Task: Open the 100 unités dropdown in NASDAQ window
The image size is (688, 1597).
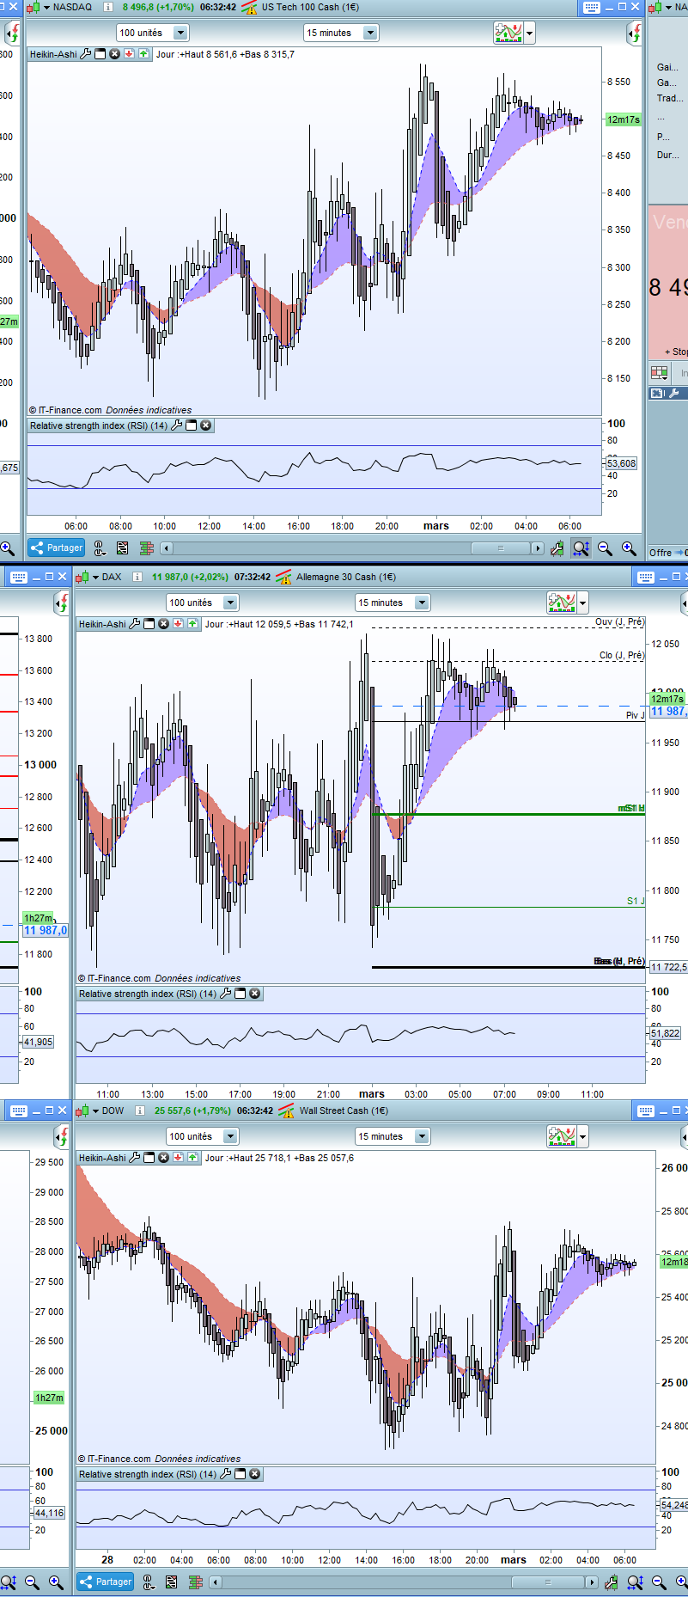Action: click(153, 33)
